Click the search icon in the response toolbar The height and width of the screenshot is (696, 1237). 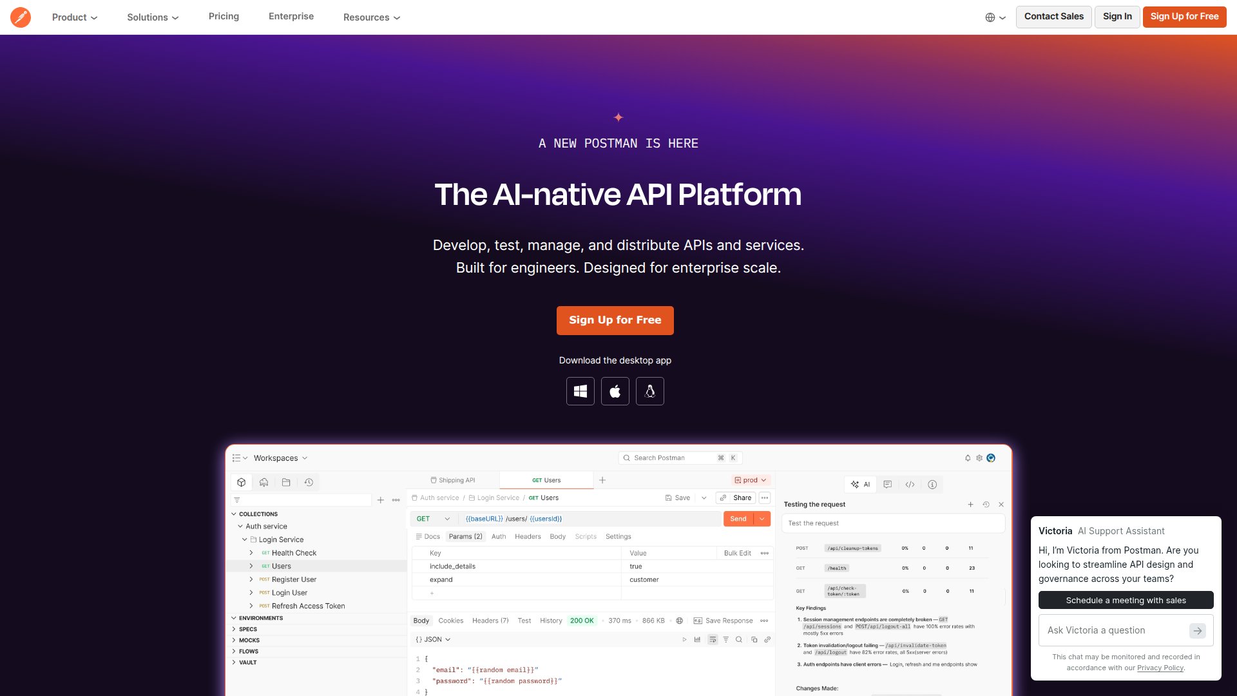coord(739,640)
